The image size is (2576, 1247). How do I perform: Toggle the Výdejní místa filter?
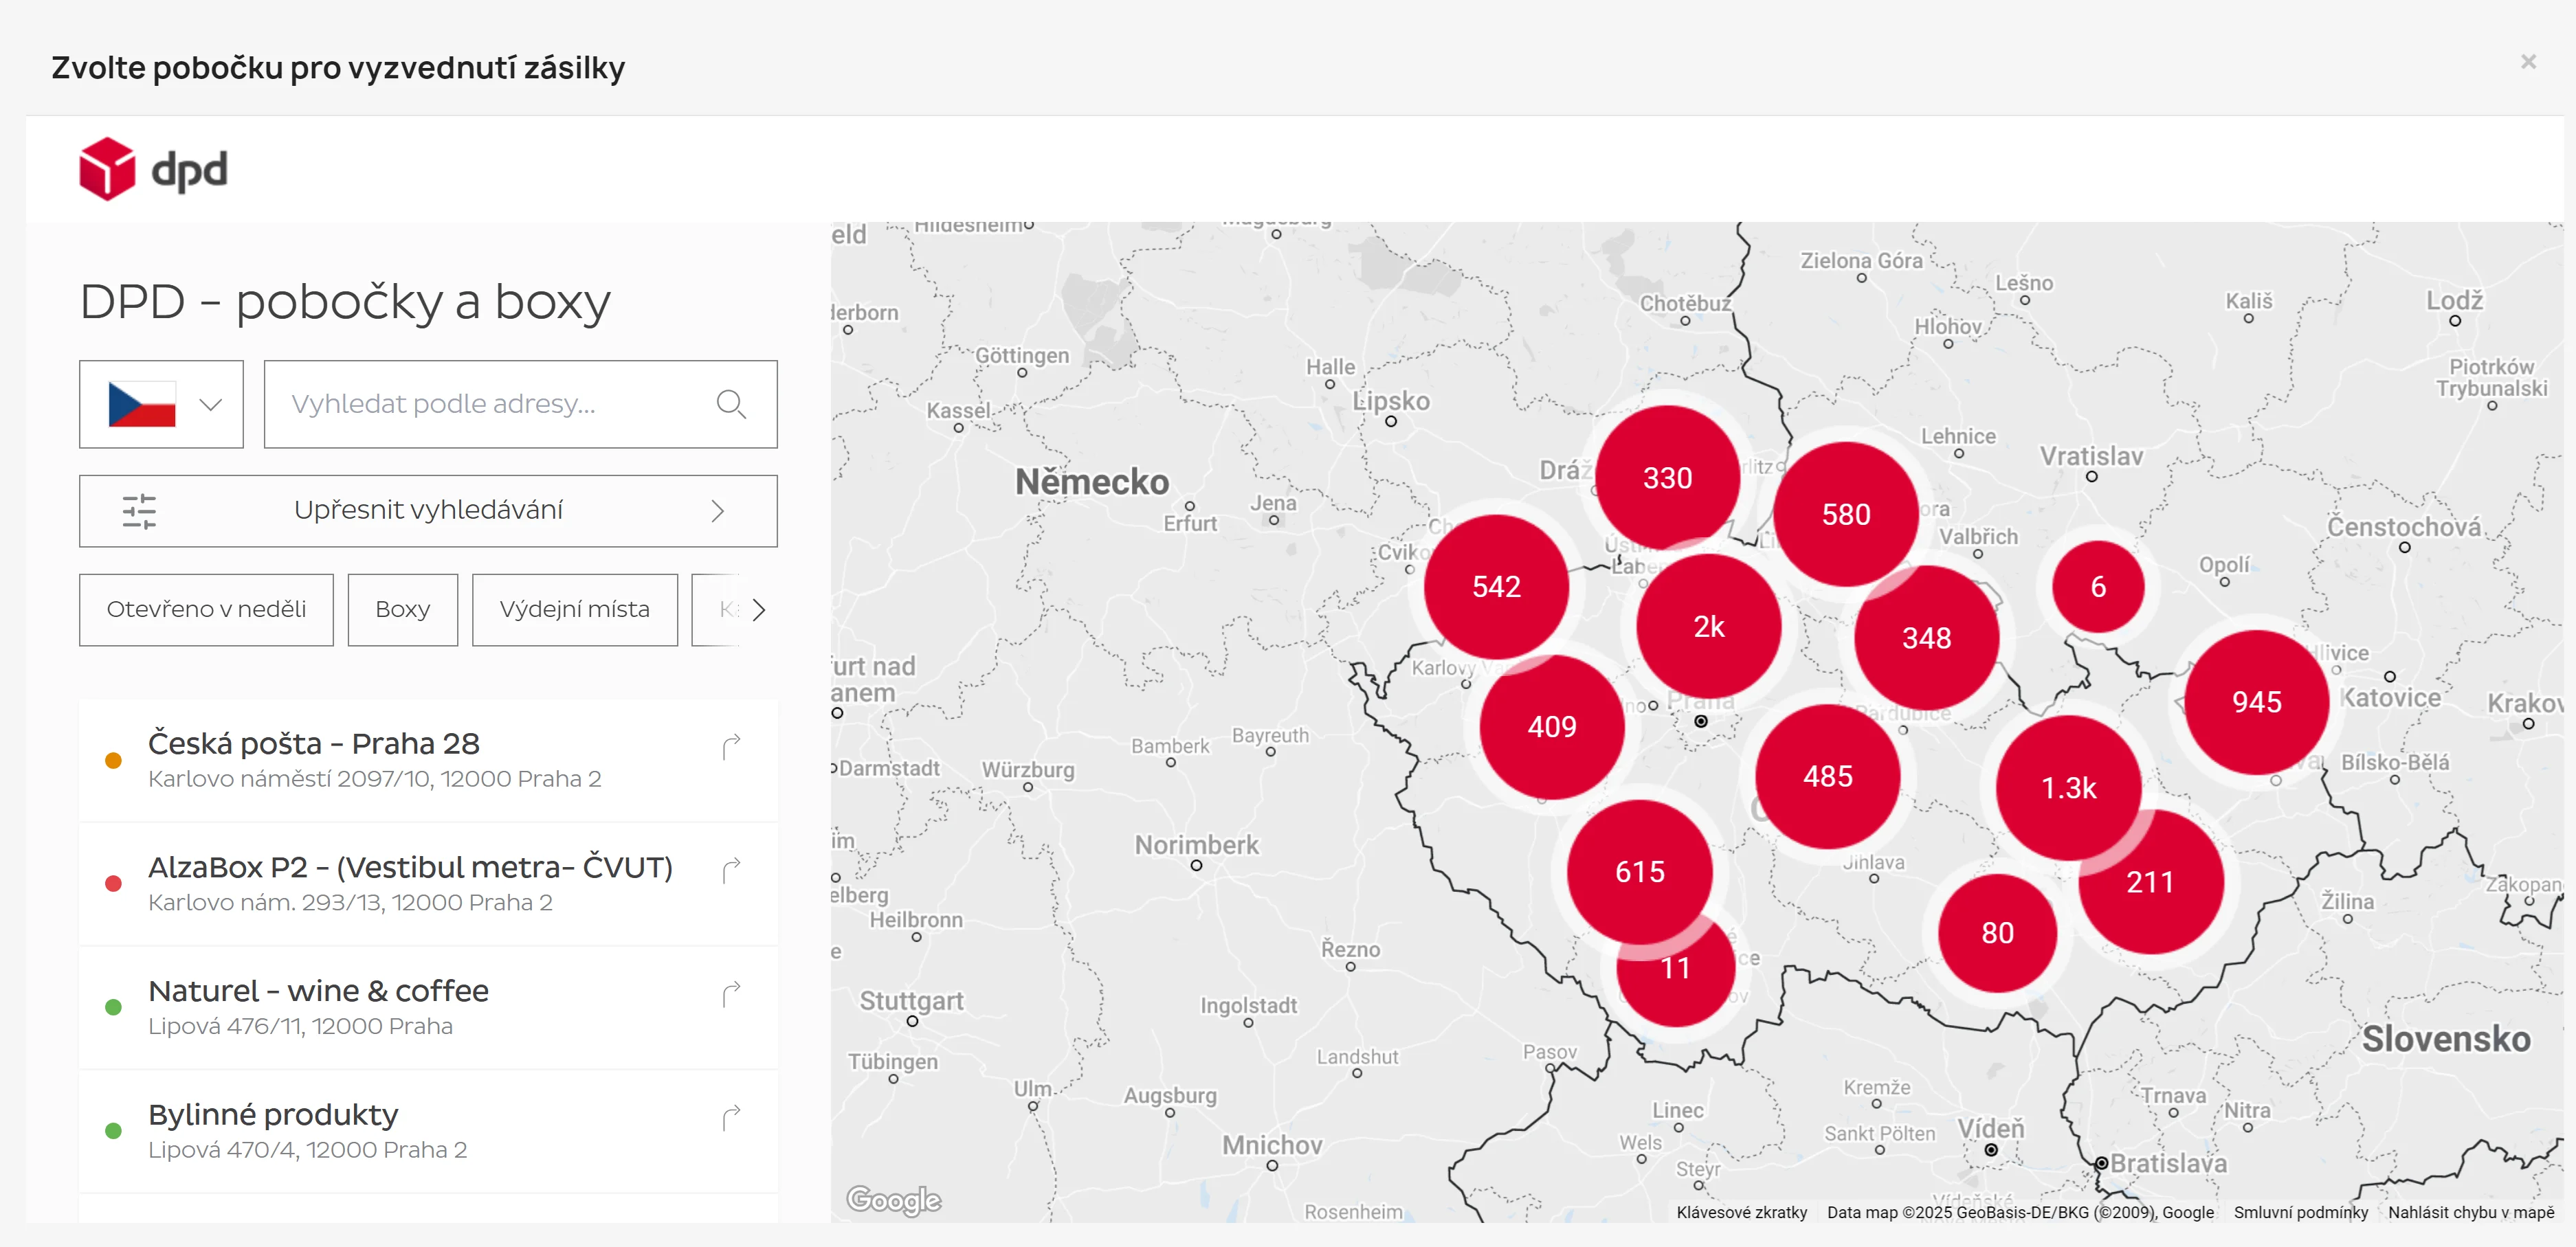574,609
